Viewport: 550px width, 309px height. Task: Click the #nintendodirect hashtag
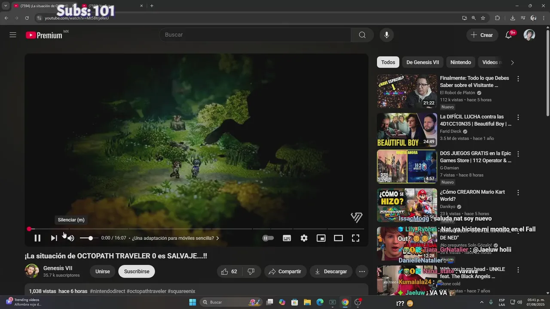point(107,291)
